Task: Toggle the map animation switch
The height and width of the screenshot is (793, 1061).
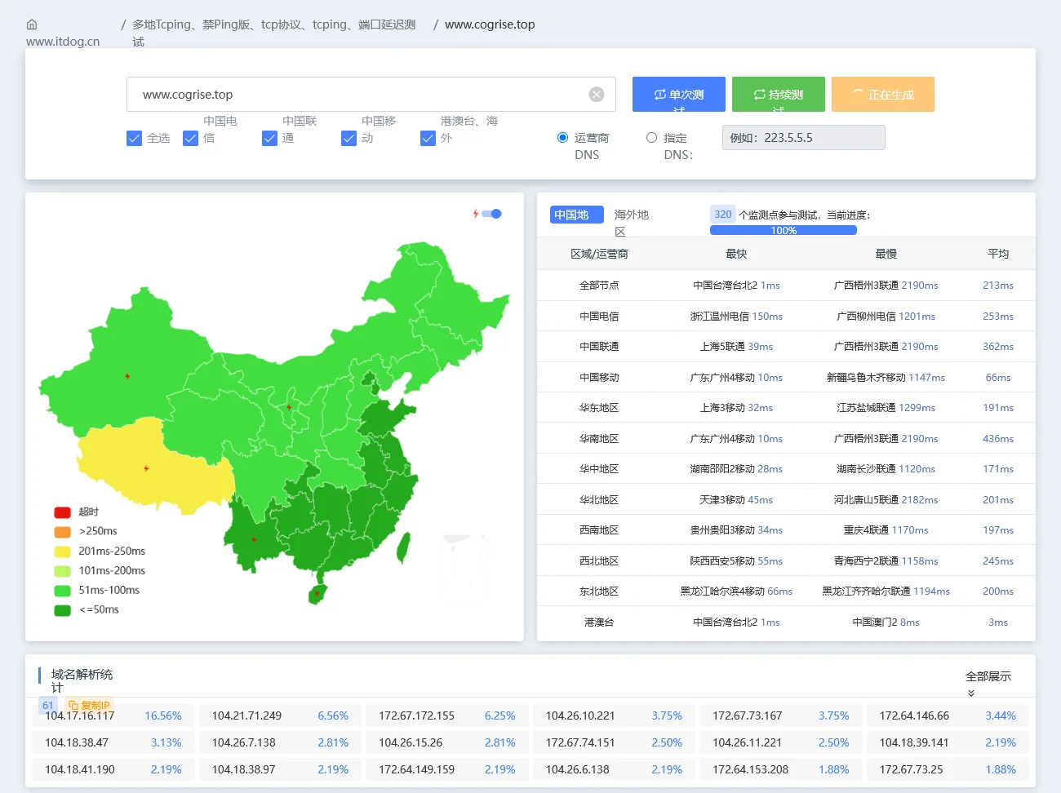Action: (491, 214)
